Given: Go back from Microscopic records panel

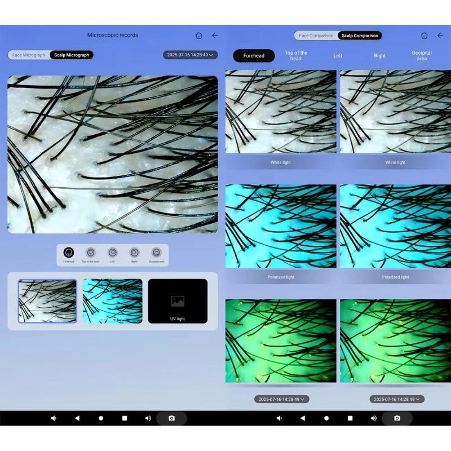Looking at the screenshot, I should tap(215, 36).
